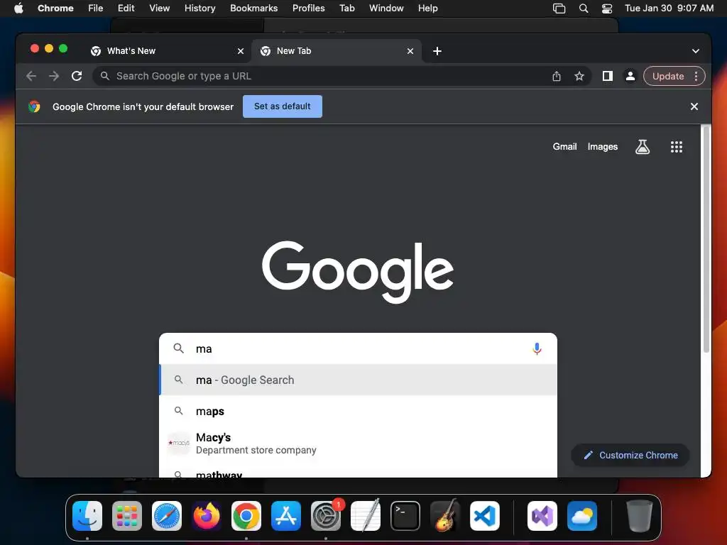Image resolution: width=727 pixels, height=545 pixels.
Task: Open Terminal from the Dock
Action: point(405,516)
